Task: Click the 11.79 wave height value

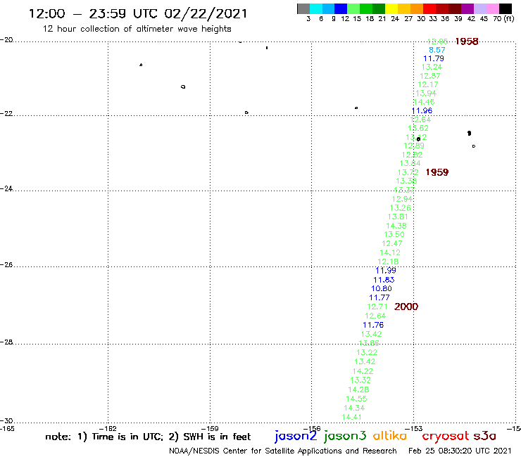Action: [433, 58]
